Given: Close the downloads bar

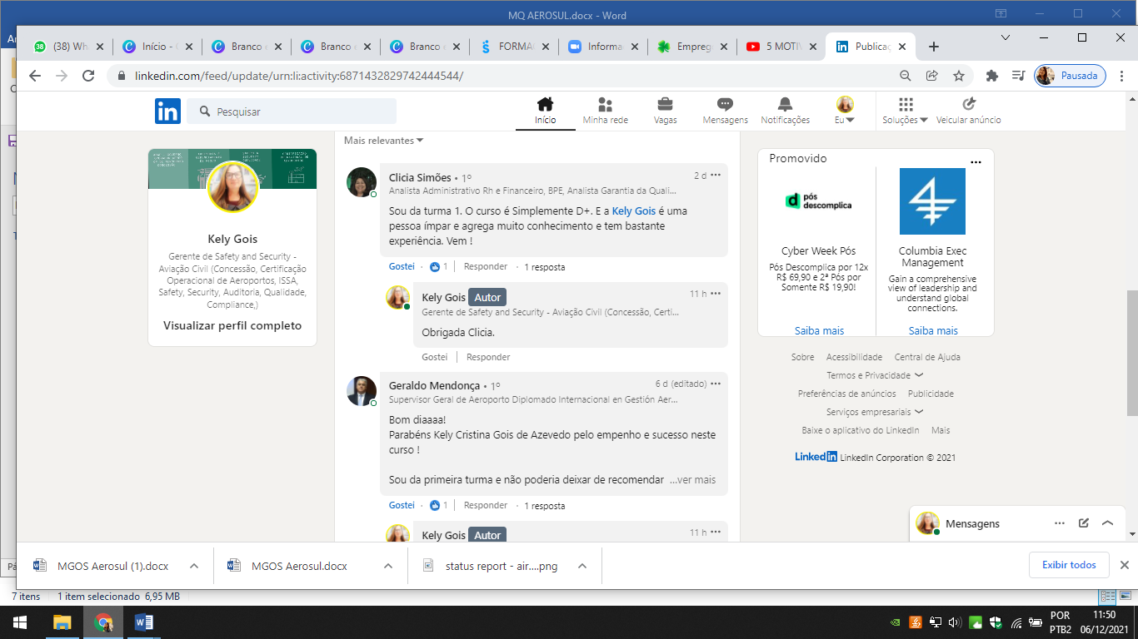Looking at the screenshot, I should tap(1124, 565).
